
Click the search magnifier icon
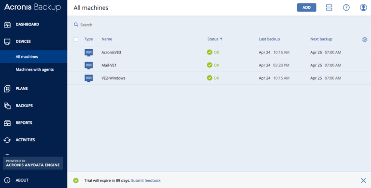(76, 25)
